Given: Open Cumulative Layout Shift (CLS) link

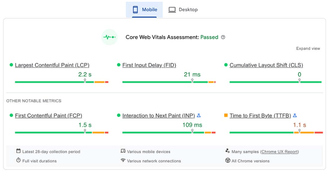Looking at the screenshot, I should click(266, 65).
